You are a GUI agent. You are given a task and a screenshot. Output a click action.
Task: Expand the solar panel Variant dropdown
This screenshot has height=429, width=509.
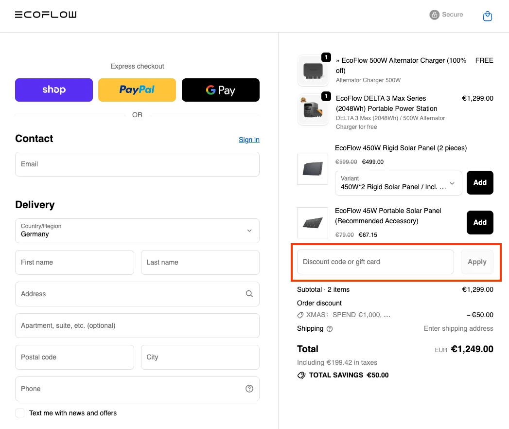tap(398, 183)
